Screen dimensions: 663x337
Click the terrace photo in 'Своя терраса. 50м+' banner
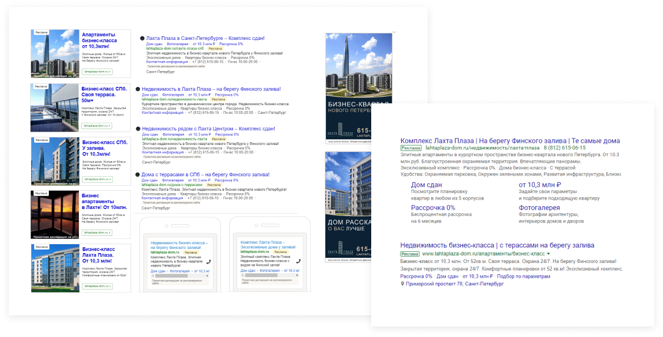coord(55,108)
